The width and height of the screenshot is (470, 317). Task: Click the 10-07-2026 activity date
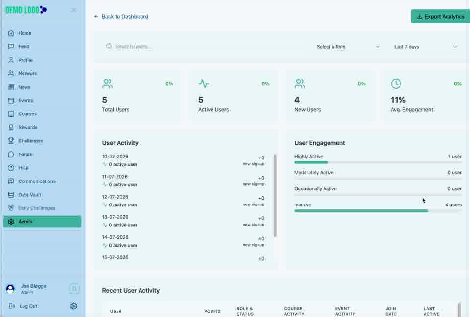[x=115, y=157]
